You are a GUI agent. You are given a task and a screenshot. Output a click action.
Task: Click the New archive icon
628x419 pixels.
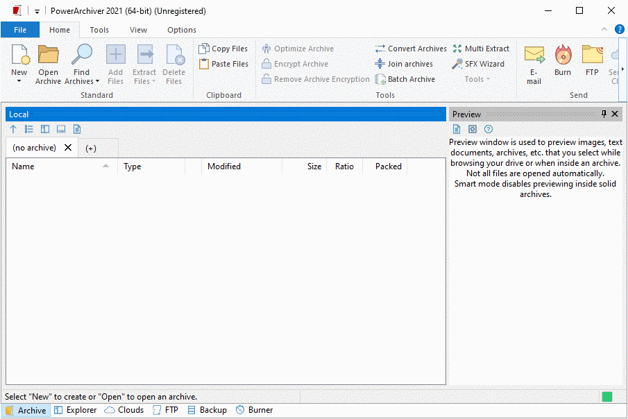pyautogui.click(x=19, y=55)
